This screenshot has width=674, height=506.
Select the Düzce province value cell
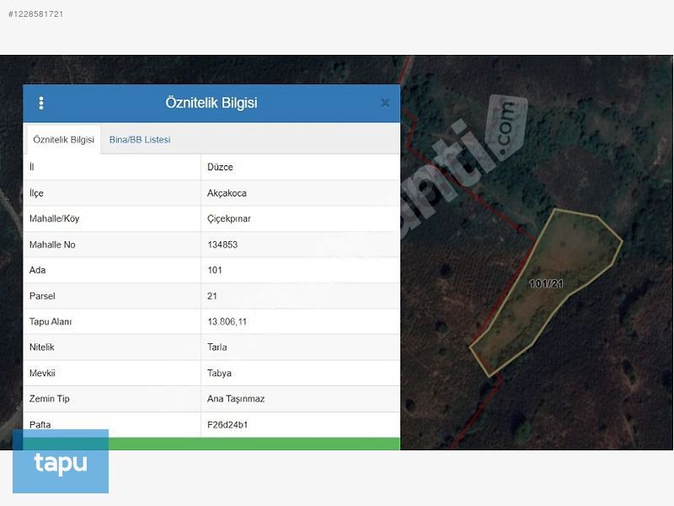221,167
